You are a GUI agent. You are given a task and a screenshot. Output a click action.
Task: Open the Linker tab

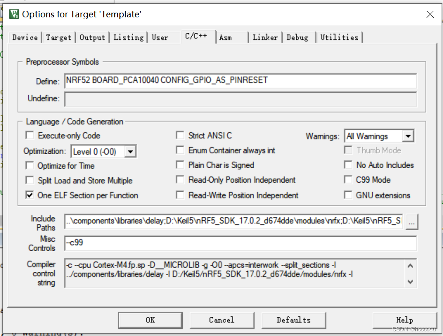(265, 37)
